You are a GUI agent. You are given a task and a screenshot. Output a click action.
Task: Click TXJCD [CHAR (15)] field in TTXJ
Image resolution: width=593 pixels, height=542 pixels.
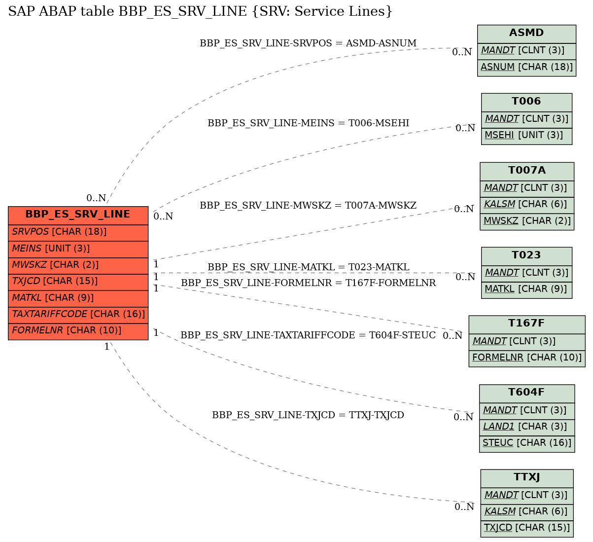tap(527, 528)
